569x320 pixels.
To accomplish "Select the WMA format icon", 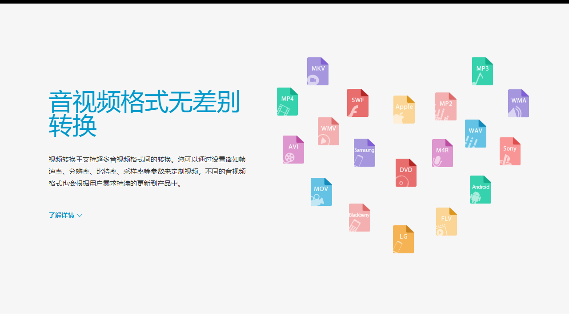I will point(518,103).
